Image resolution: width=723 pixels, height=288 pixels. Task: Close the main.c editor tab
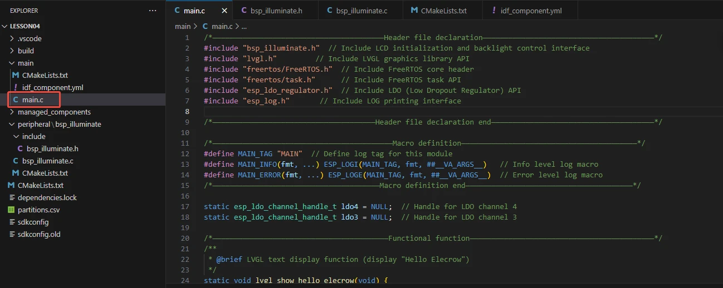[224, 11]
